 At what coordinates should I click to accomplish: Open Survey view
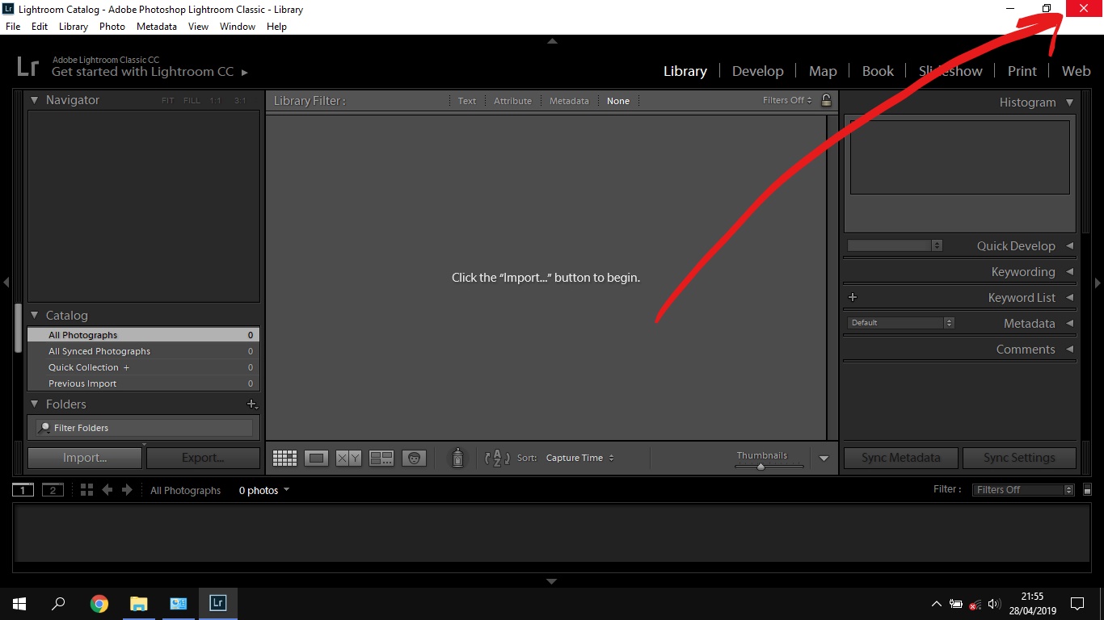tap(381, 459)
